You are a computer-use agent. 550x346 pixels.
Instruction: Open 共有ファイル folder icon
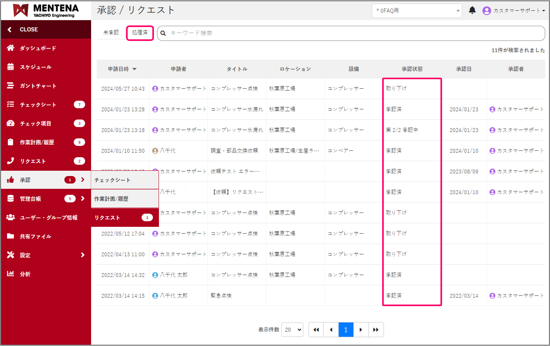11,236
